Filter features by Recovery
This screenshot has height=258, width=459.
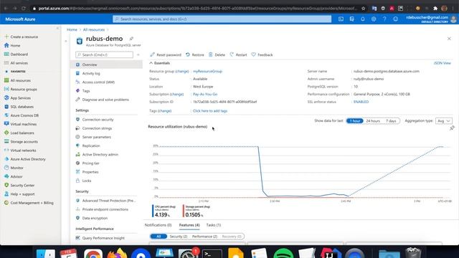[x=232, y=236]
